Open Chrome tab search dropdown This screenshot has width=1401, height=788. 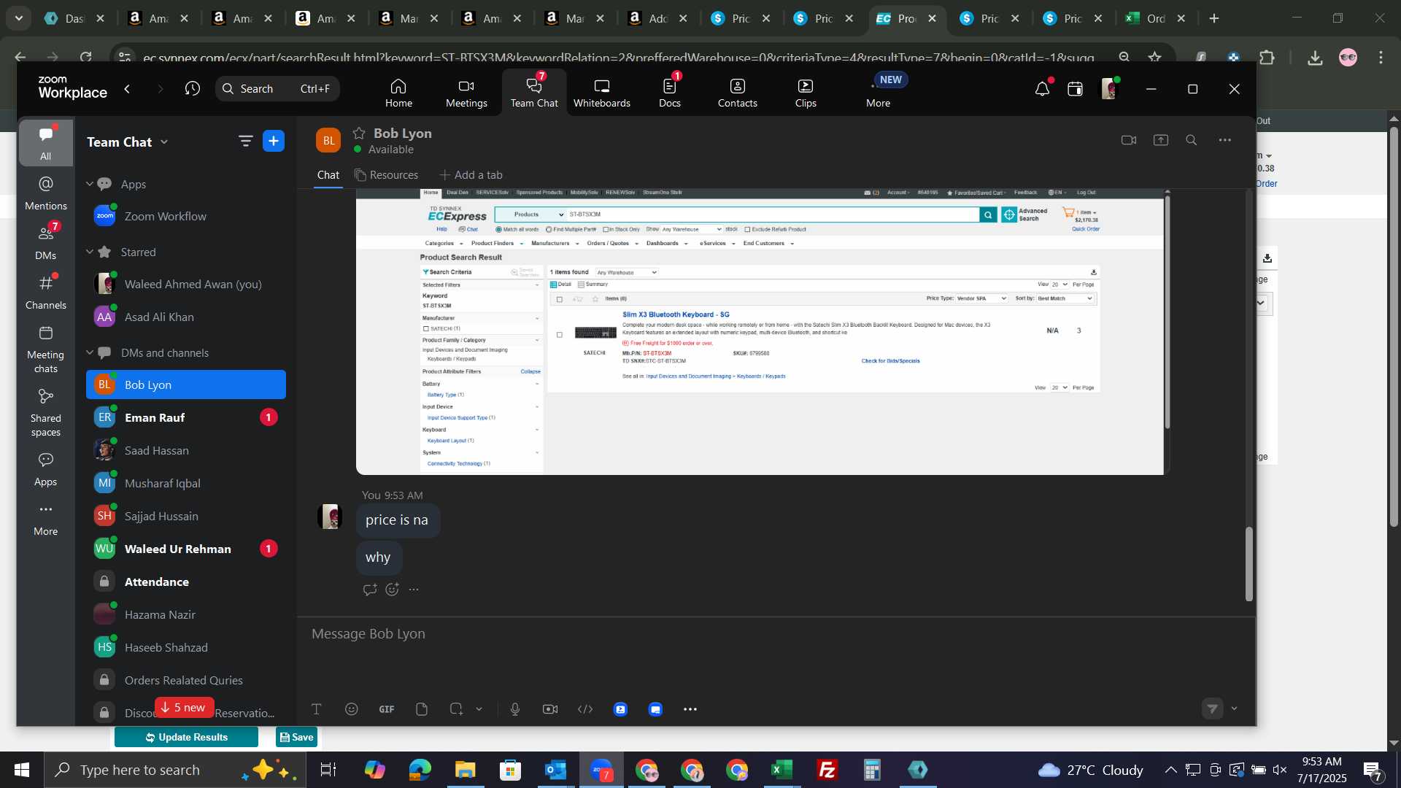(18, 18)
